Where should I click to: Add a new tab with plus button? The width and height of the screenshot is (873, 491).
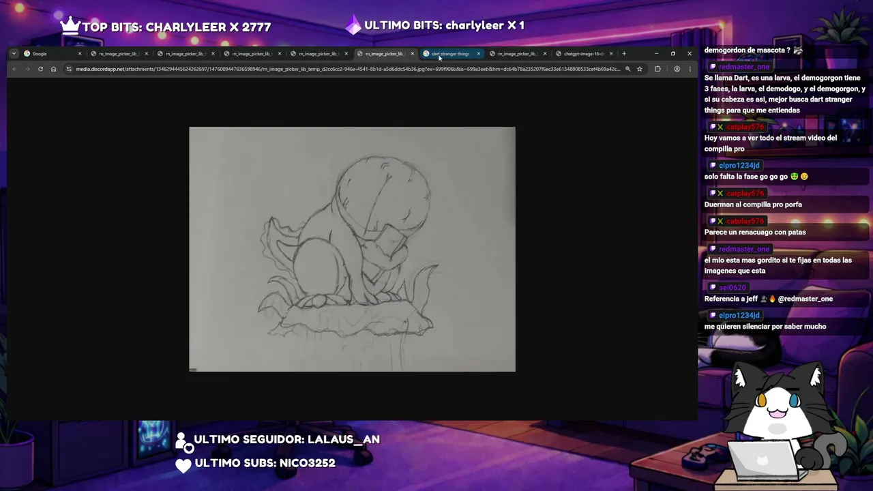(x=623, y=53)
